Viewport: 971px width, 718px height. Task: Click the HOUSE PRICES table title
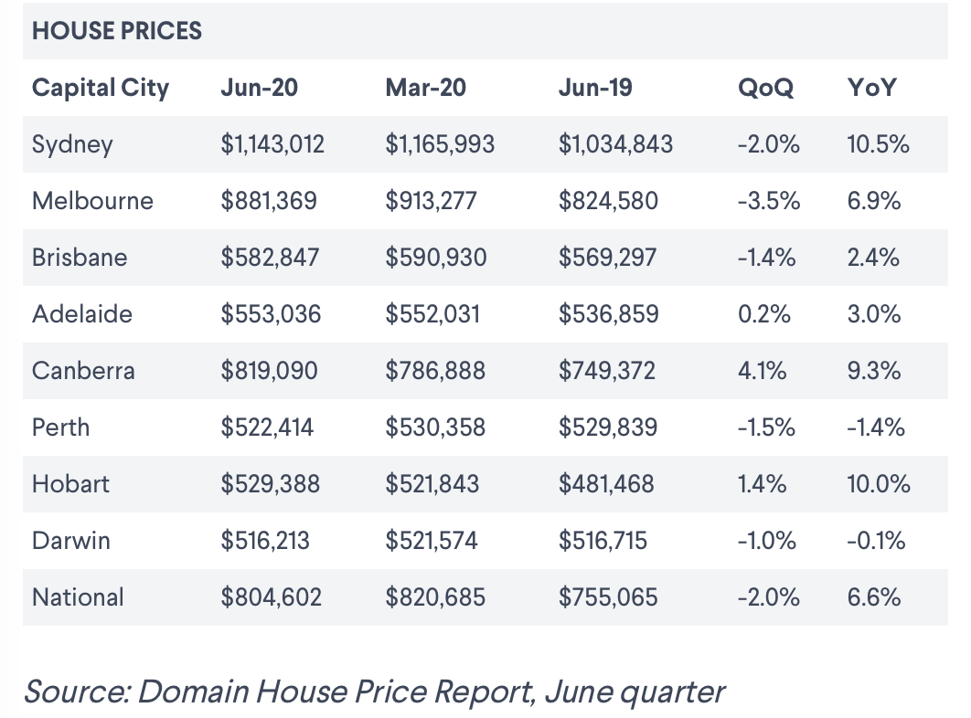coord(117,31)
